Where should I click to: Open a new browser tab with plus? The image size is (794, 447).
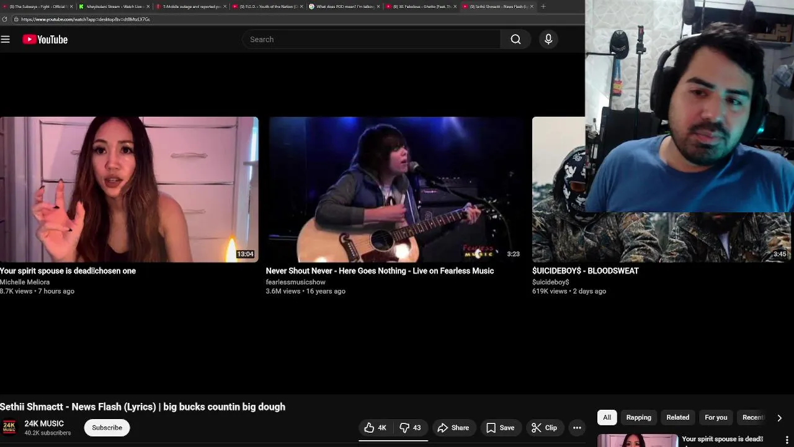543,6
